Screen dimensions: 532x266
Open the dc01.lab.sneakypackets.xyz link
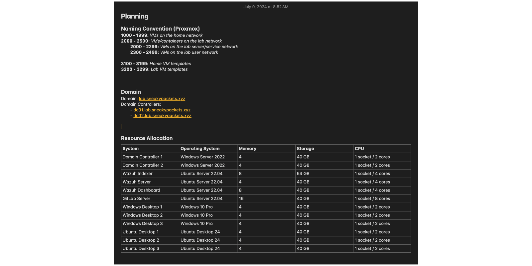pyautogui.click(x=162, y=110)
